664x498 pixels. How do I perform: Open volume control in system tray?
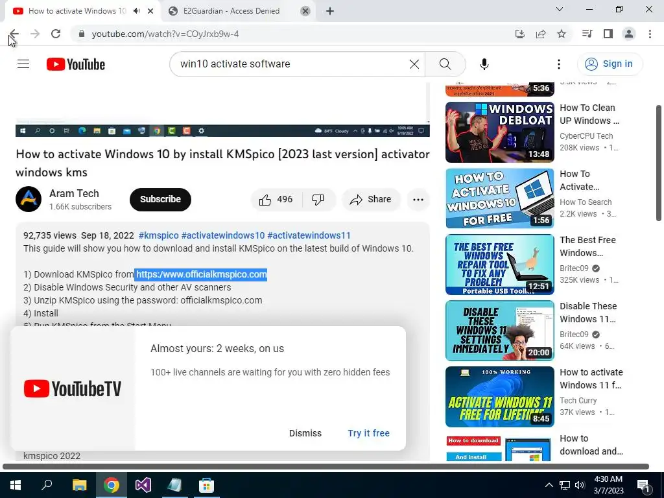click(x=580, y=485)
